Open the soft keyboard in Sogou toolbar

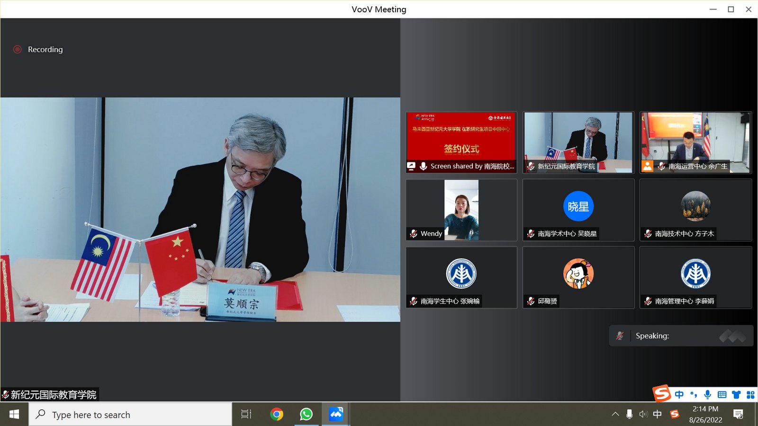coord(722,395)
